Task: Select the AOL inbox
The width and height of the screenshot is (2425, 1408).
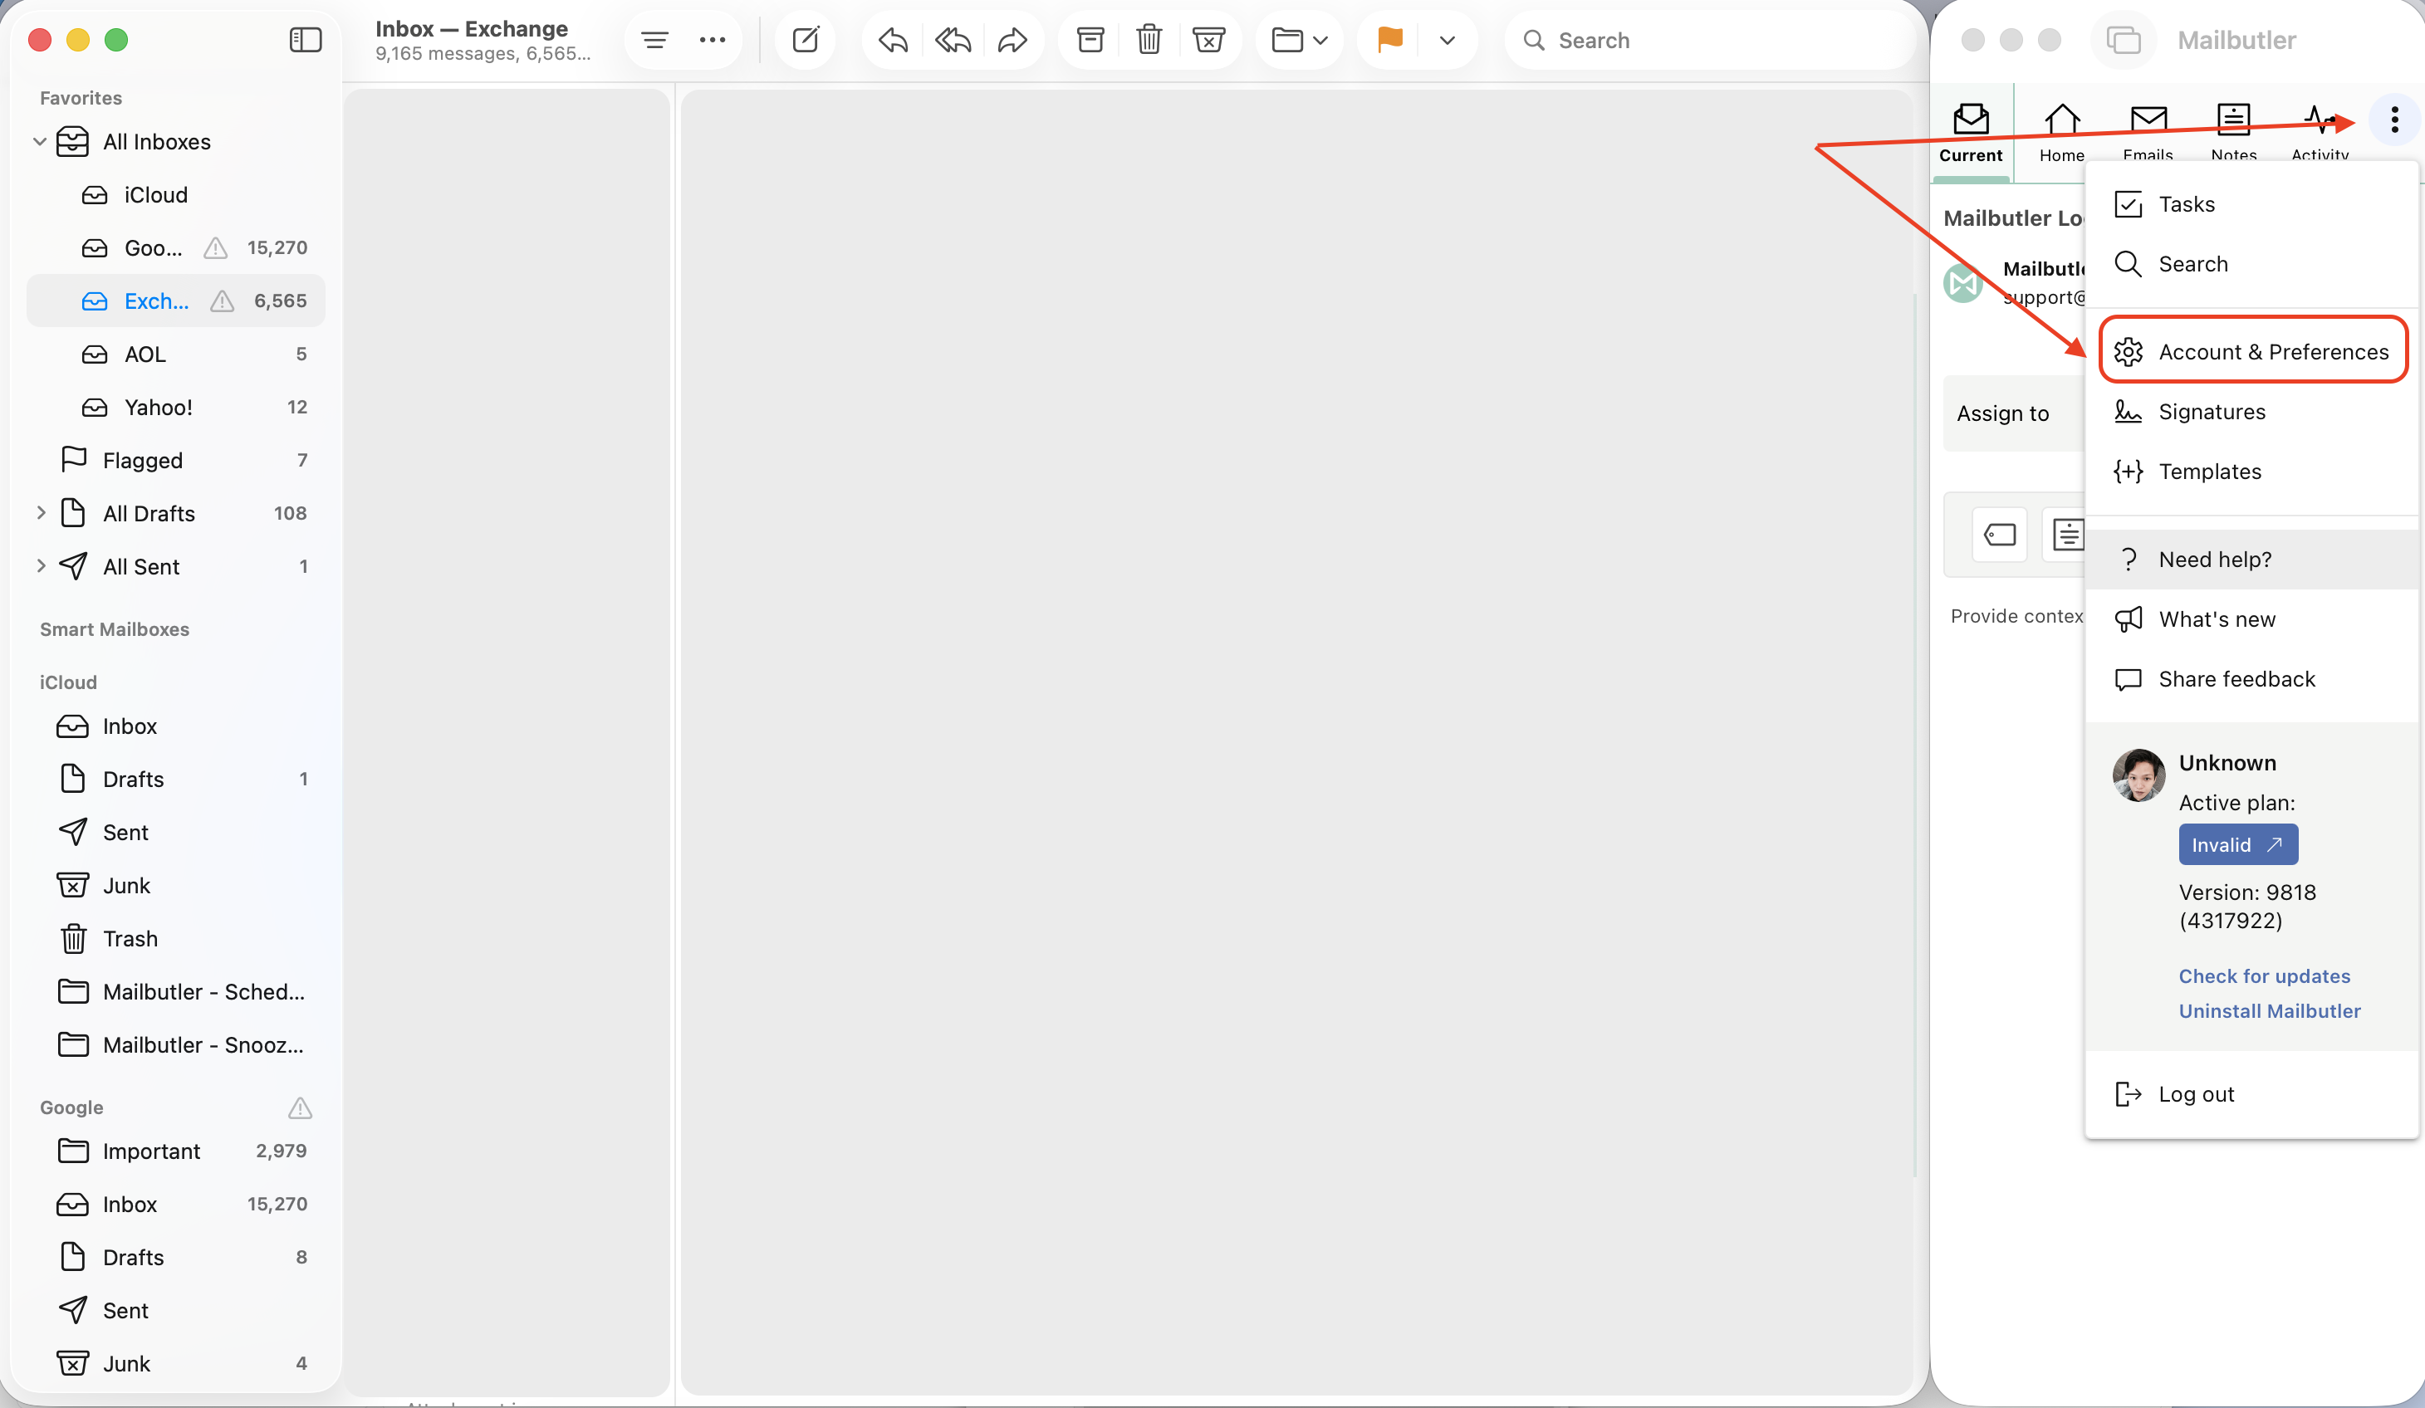Action: tap(176, 354)
